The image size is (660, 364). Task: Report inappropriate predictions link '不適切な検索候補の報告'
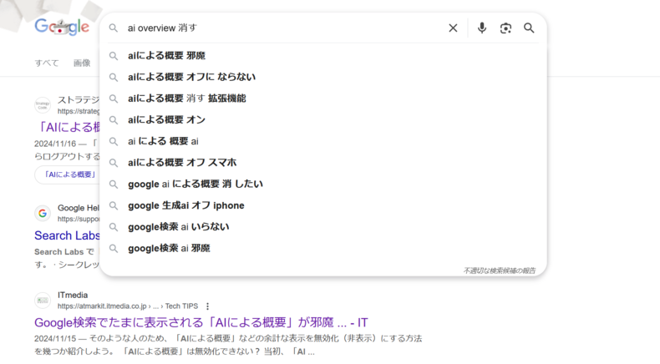[x=500, y=270]
